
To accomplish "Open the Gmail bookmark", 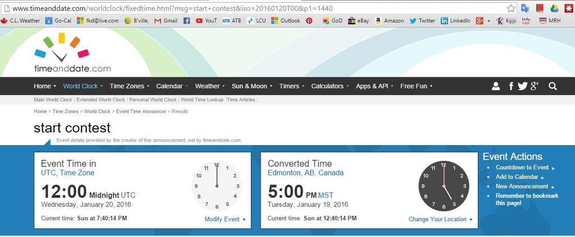I will (166, 21).
